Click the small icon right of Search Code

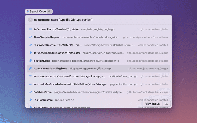(x=50, y=11)
